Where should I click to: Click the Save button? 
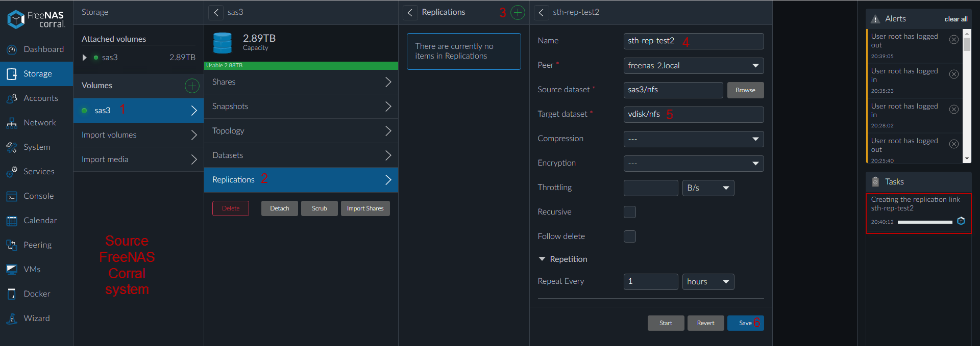click(745, 323)
